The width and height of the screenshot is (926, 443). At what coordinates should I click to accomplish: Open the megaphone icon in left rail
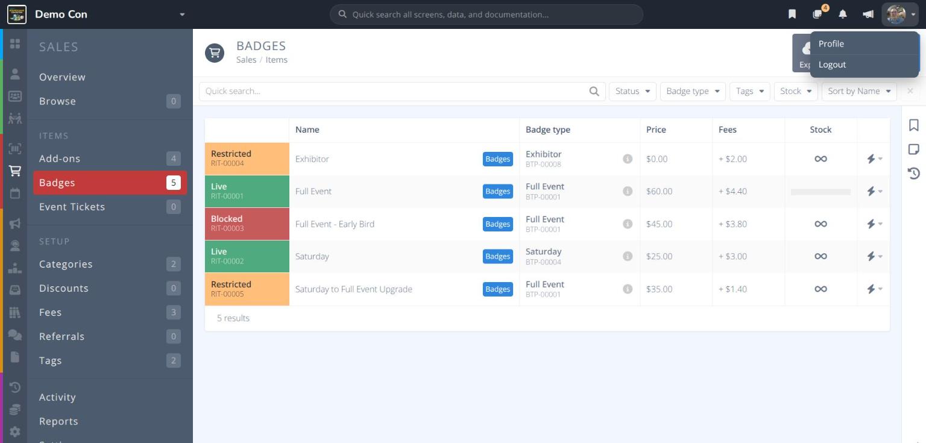tap(15, 224)
